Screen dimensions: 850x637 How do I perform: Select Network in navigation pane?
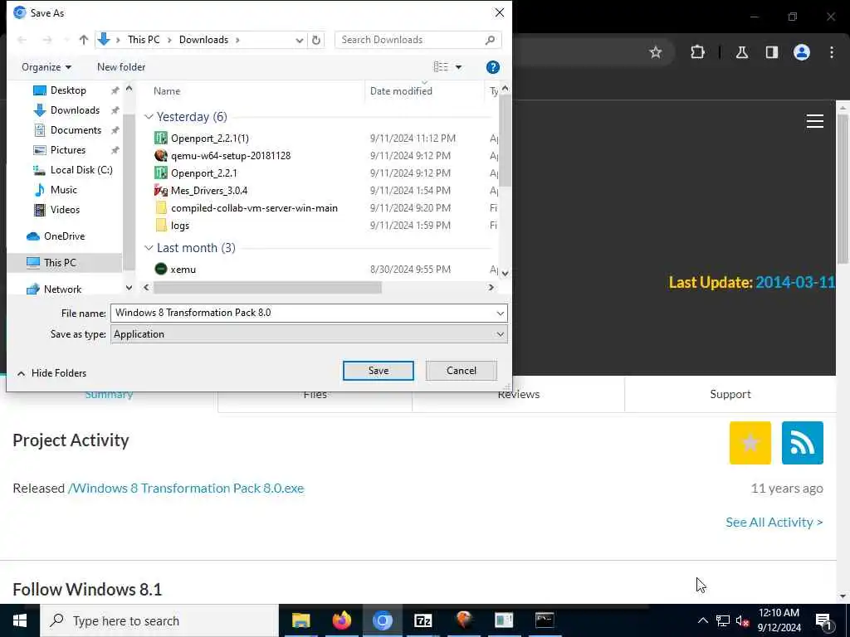coord(62,289)
